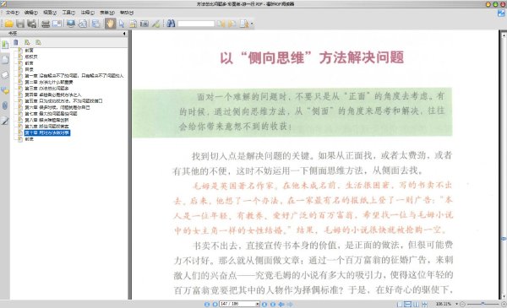
Task: Go to first page button in status bar
Action: point(207,304)
